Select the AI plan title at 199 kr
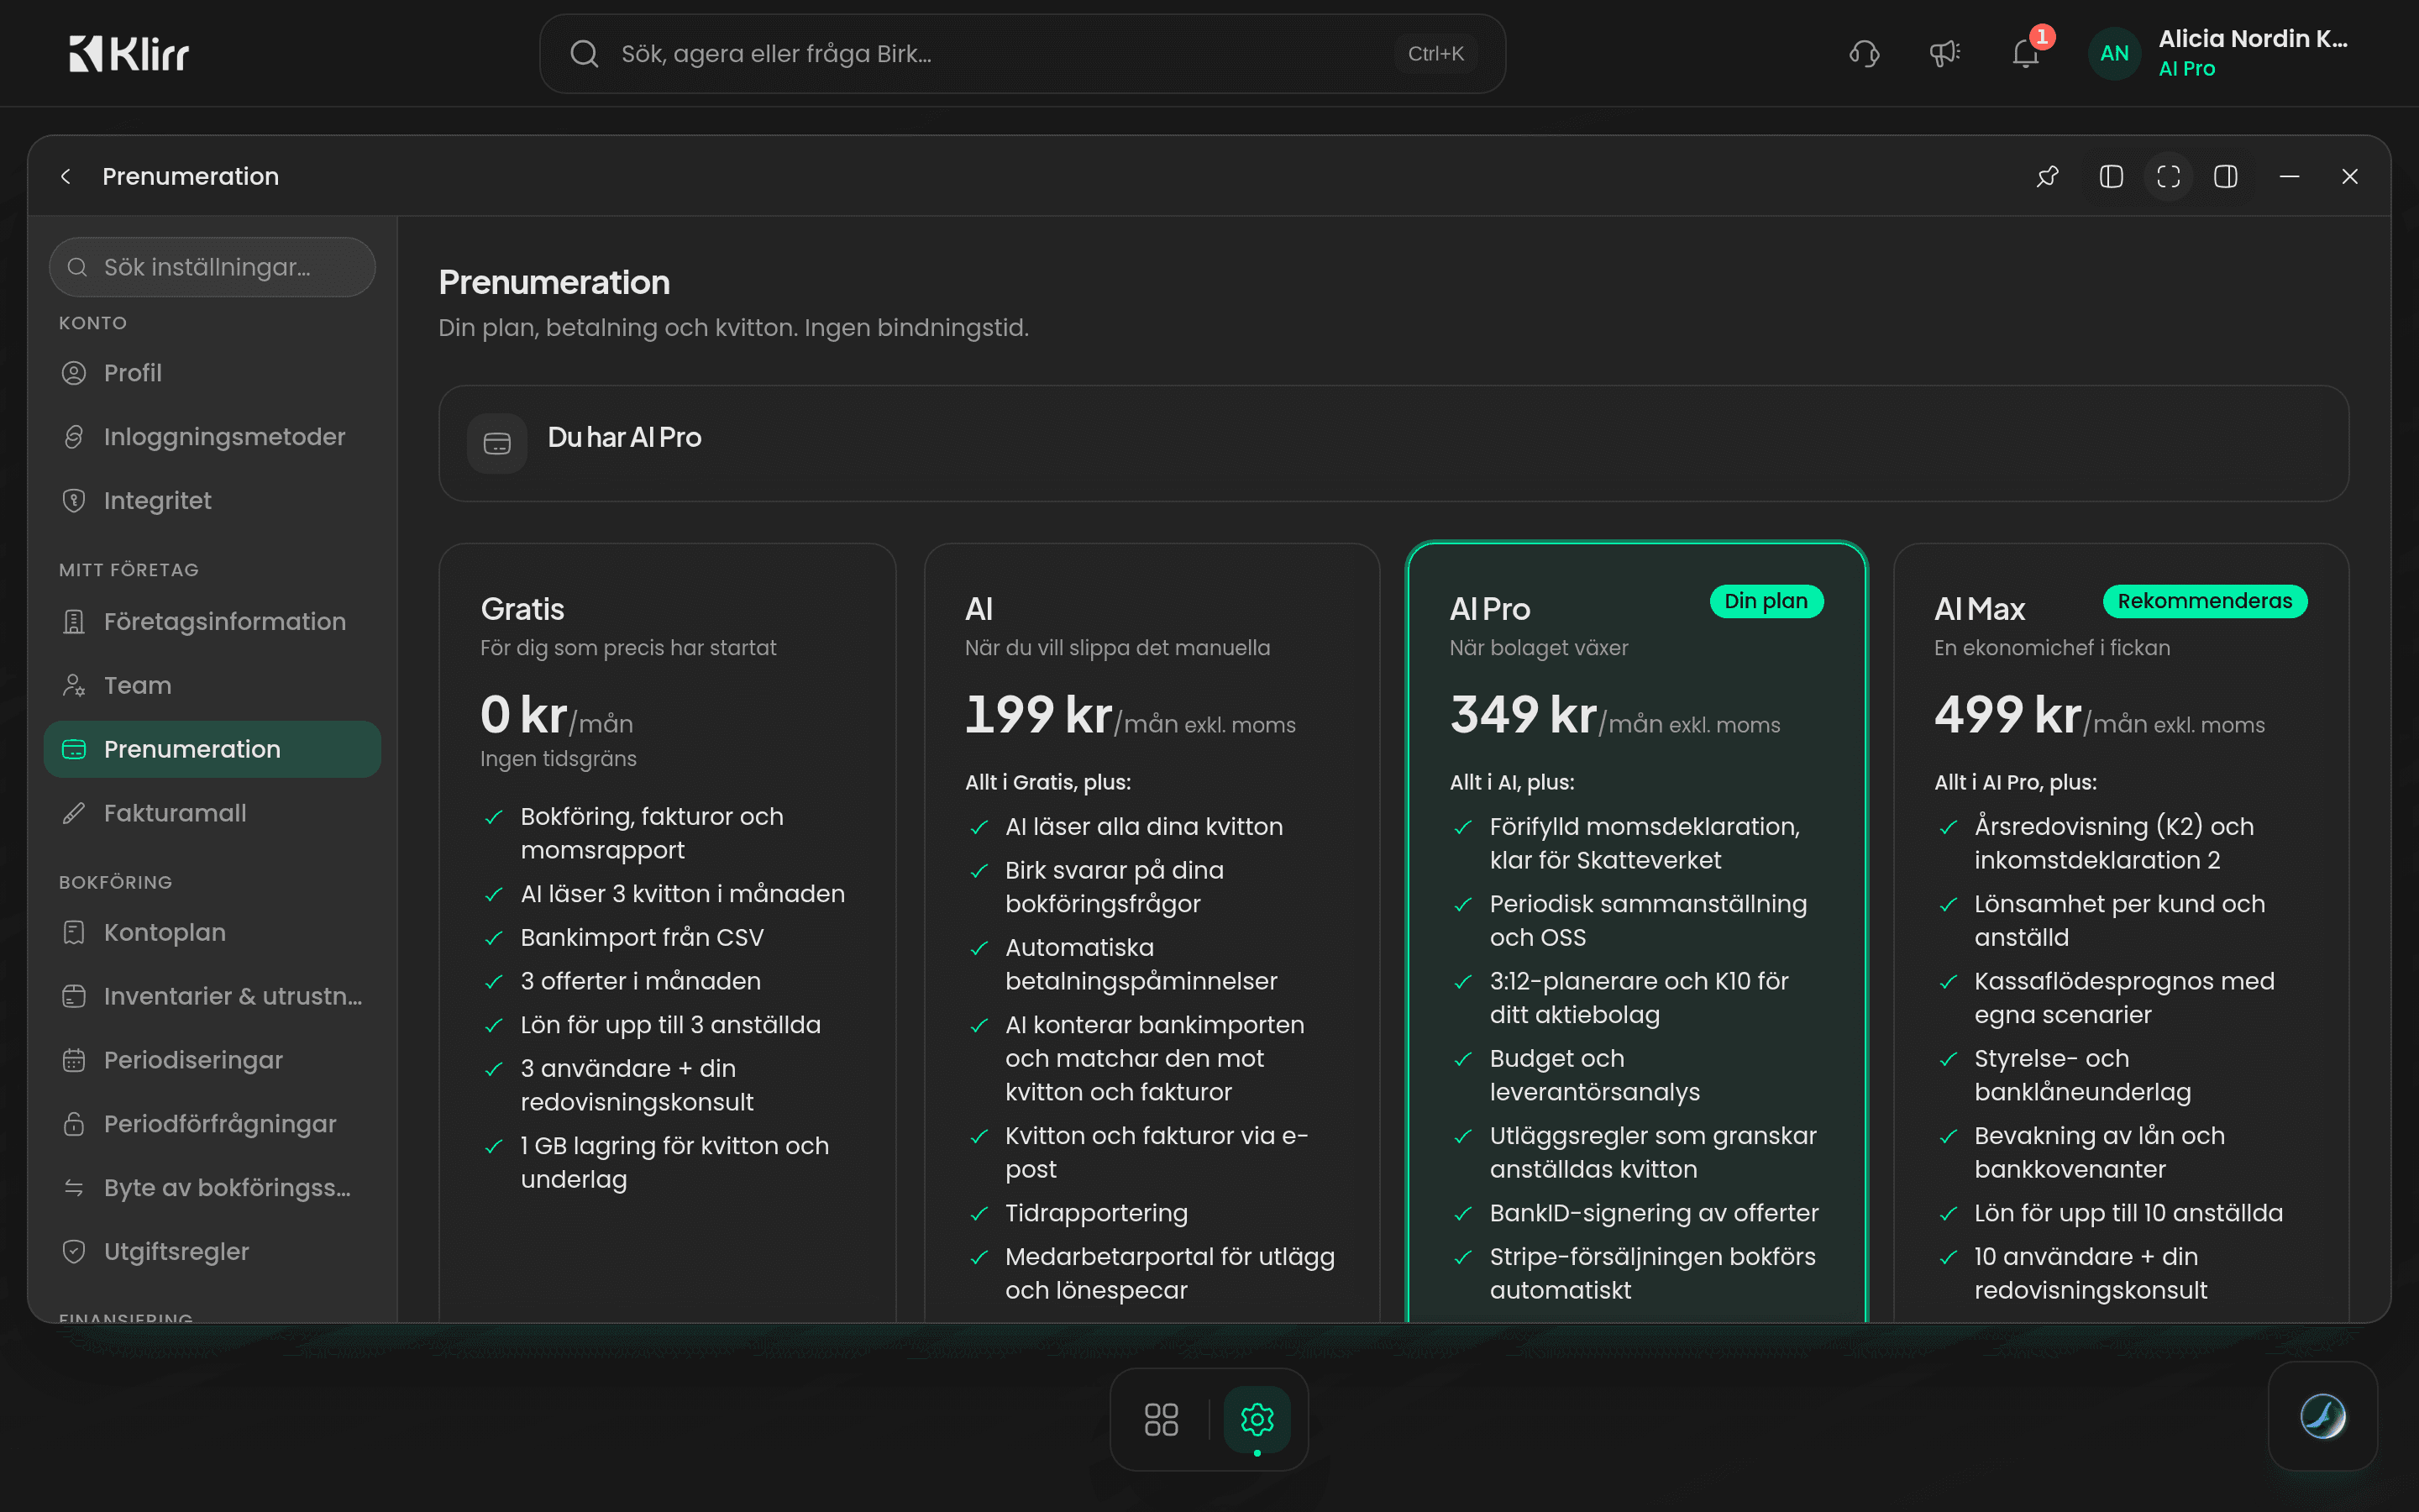The image size is (2419, 1512). (979, 609)
